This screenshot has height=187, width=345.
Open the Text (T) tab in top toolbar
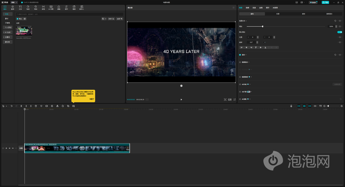tap(20, 8)
